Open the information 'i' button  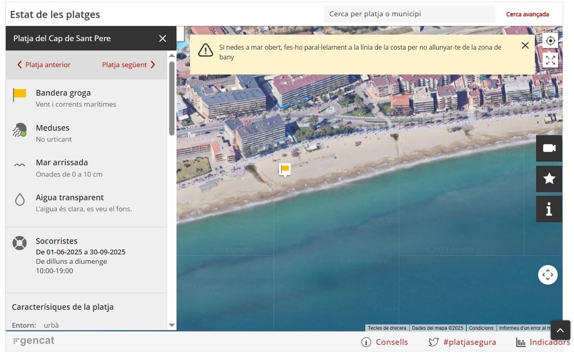pos(549,209)
